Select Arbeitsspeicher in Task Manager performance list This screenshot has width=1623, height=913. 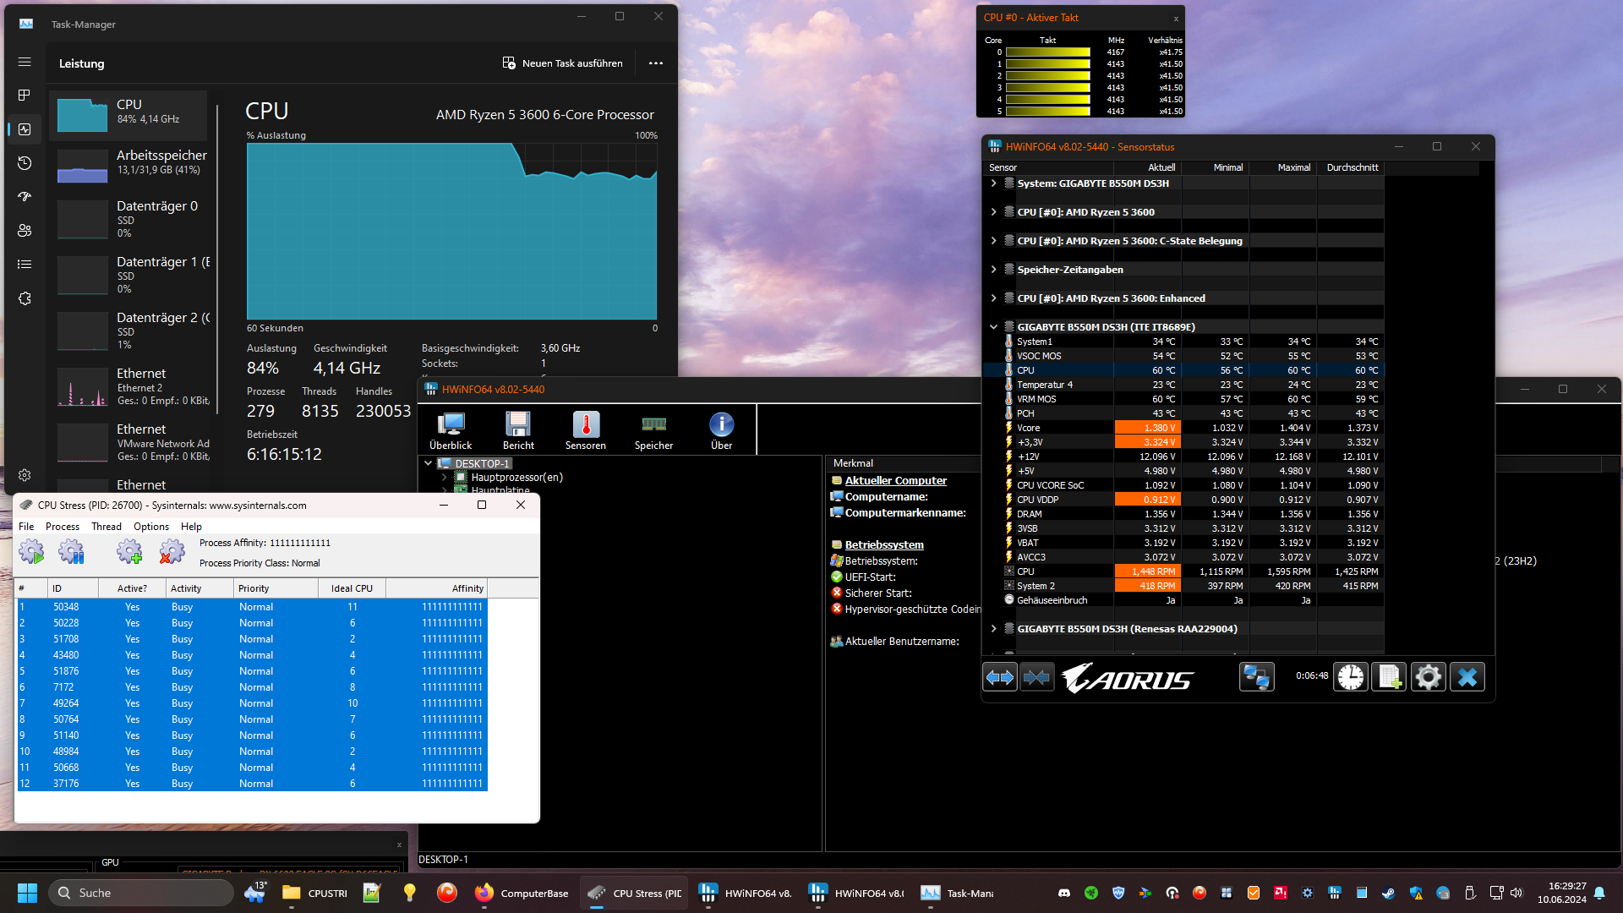click(x=131, y=162)
